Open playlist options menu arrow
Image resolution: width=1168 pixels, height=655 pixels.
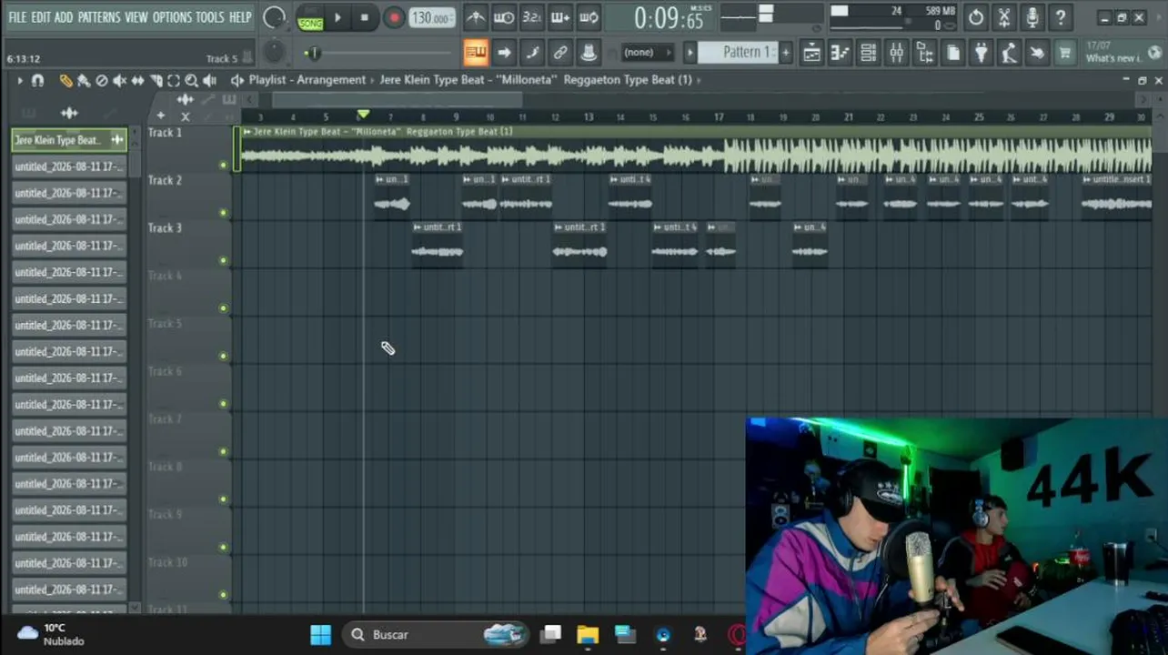(x=19, y=81)
